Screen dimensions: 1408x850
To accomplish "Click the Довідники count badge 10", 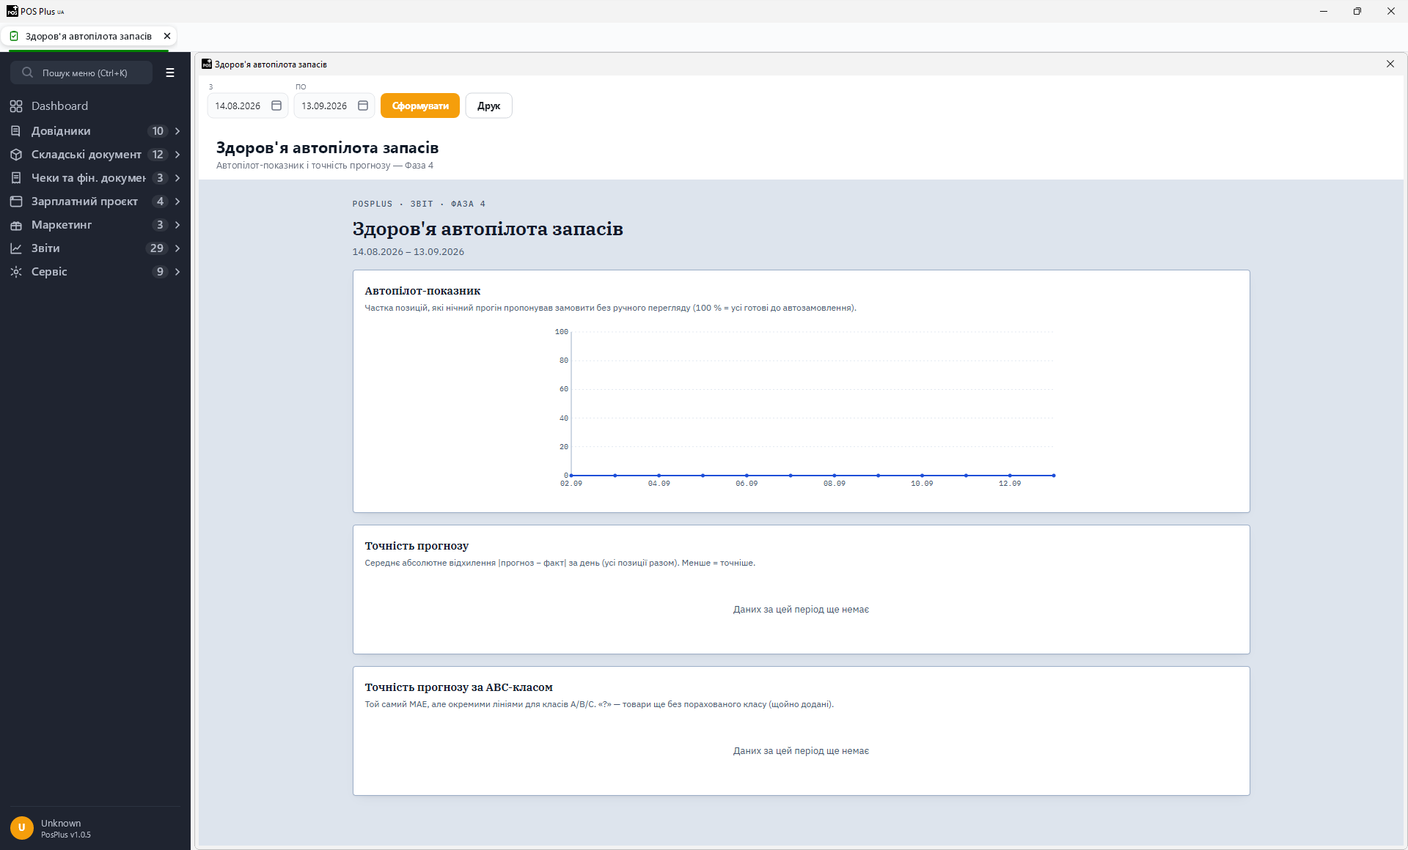I will (x=158, y=131).
